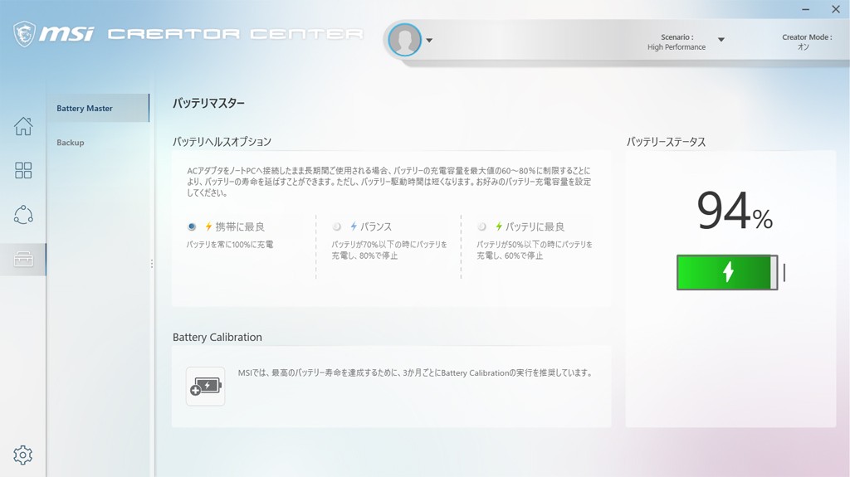Viewport: 850px width, 477px height.
Task: Click the 94% battery level text
Action: coord(735,211)
